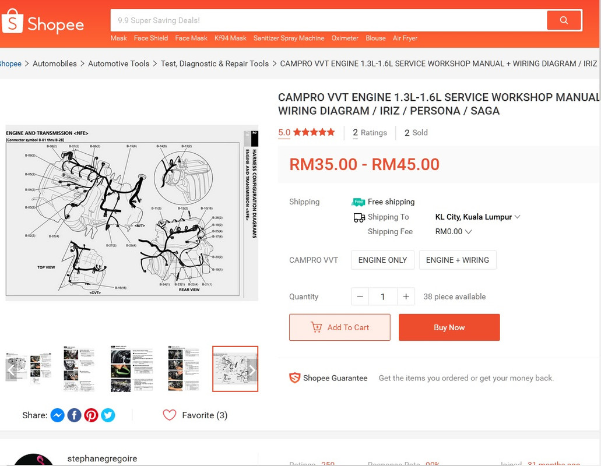Share via Facebook icon
601x466 pixels.
click(75, 415)
